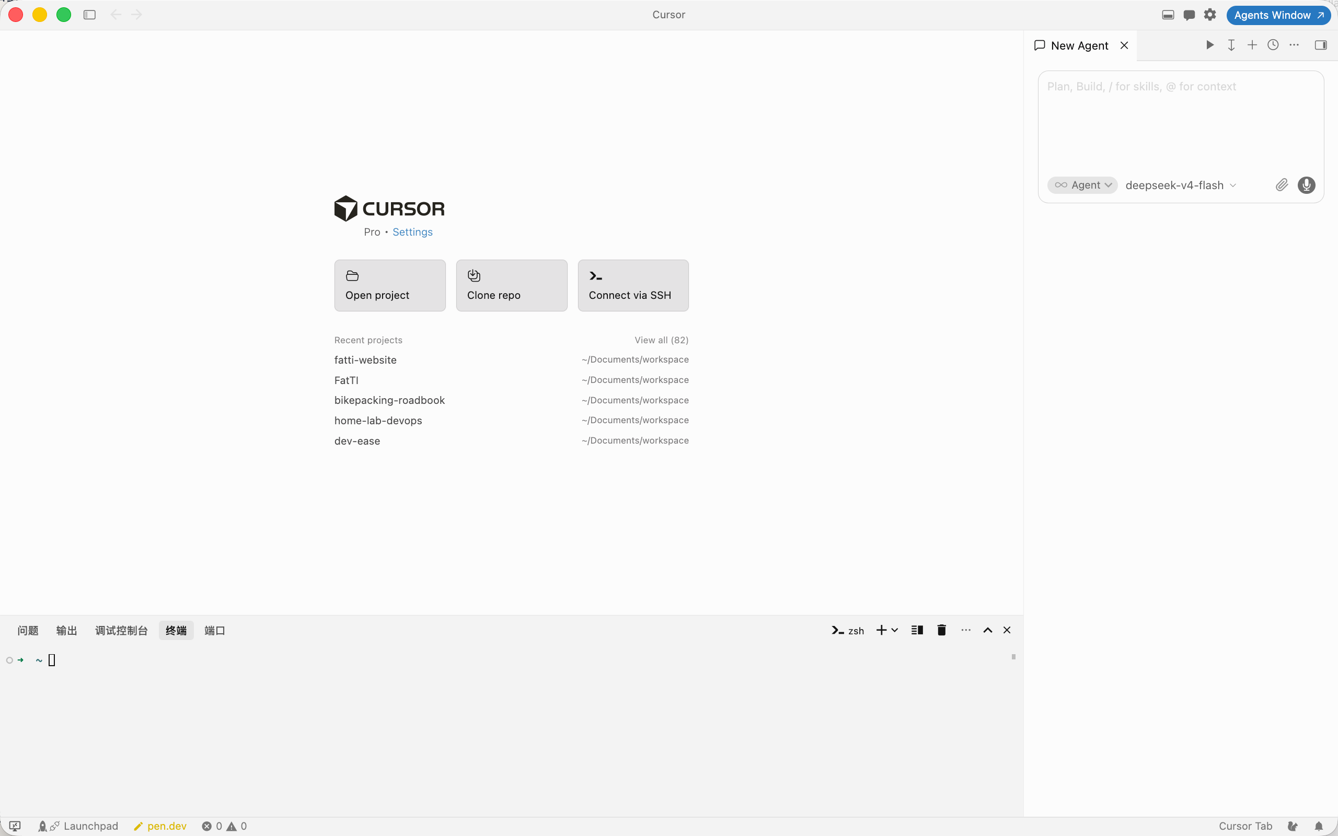Viewport: 1338px width, 836px height.
Task: Open recent project fatti-website
Action: tap(512, 360)
